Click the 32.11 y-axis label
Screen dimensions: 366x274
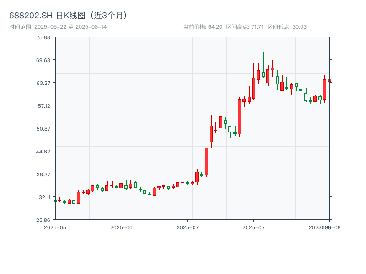coord(44,197)
